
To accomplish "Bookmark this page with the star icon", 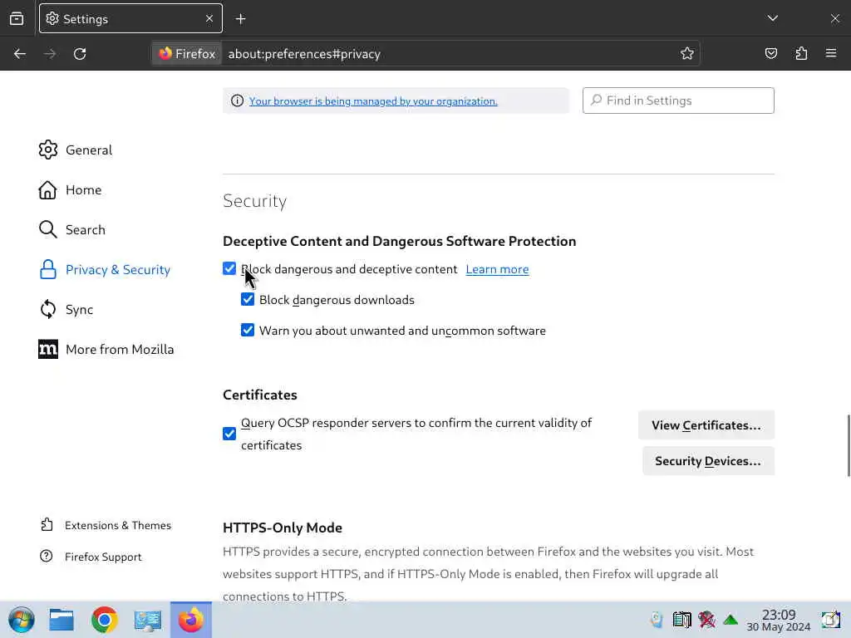I will pyautogui.click(x=687, y=54).
